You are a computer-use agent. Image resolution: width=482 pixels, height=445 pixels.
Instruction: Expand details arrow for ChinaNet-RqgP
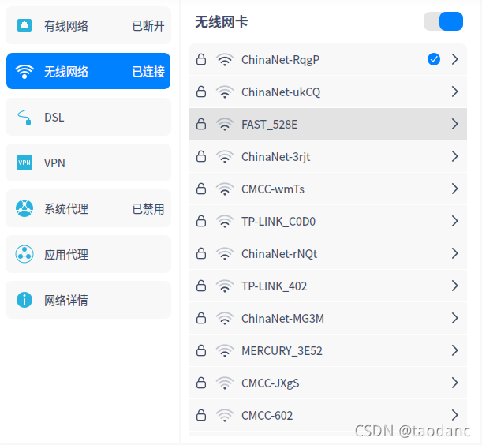pyautogui.click(x=455, y=59)
